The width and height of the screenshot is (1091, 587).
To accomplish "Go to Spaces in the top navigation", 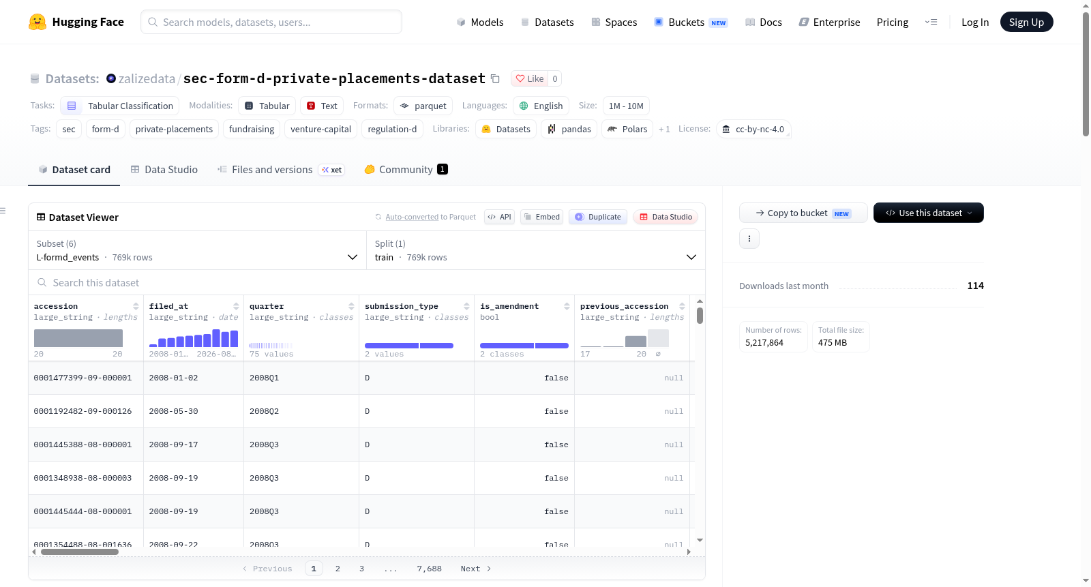I will click(614, 22).
